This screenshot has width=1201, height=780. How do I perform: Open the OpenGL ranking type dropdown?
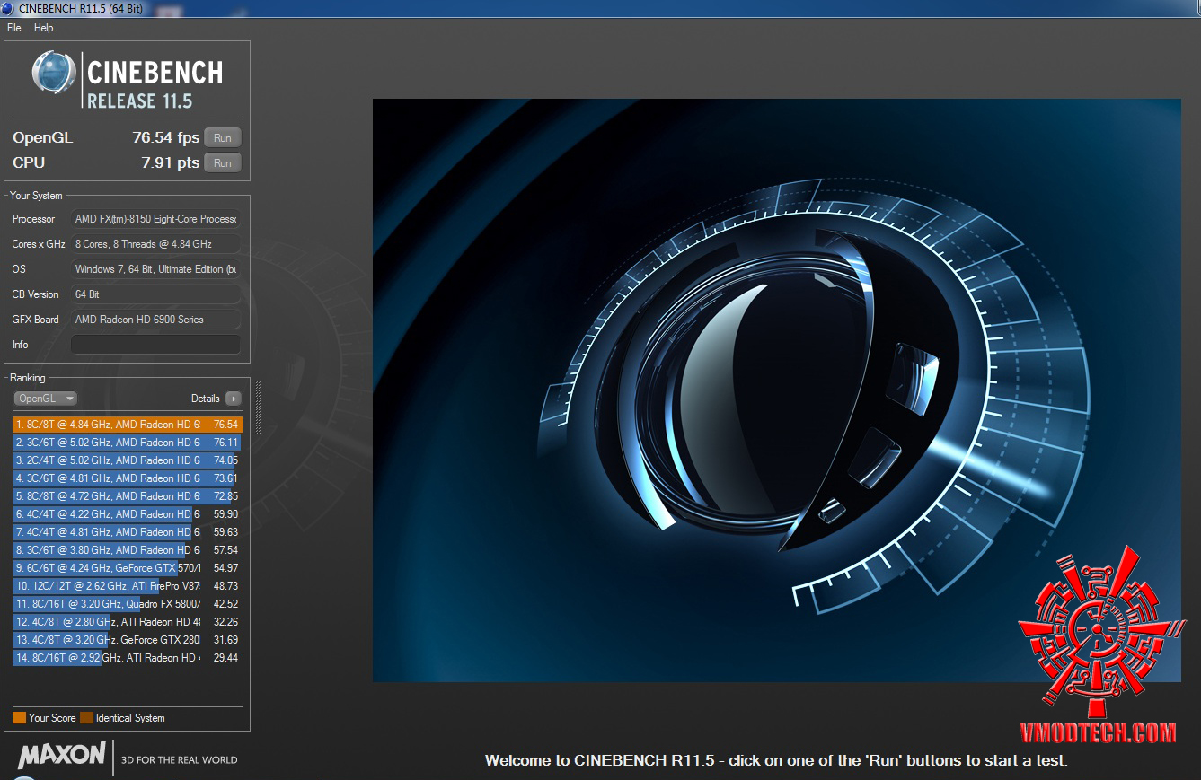pyautogui.click(x=45, y=399)
